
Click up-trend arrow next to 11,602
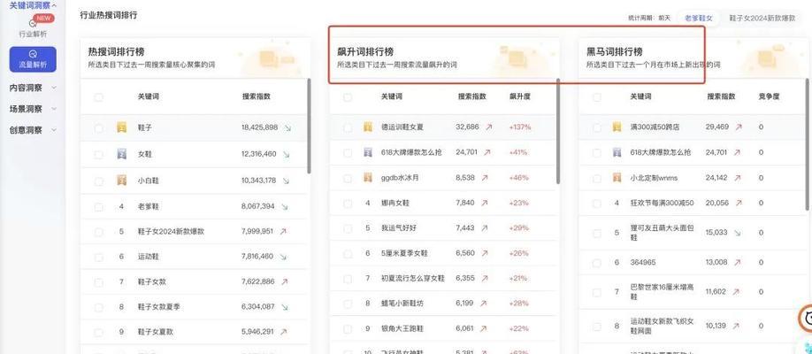737,292
